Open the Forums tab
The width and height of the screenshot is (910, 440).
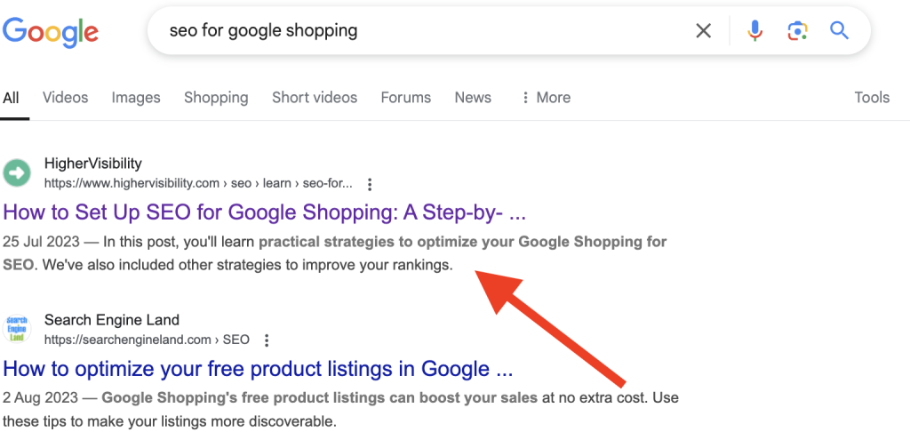click(405, 98)
